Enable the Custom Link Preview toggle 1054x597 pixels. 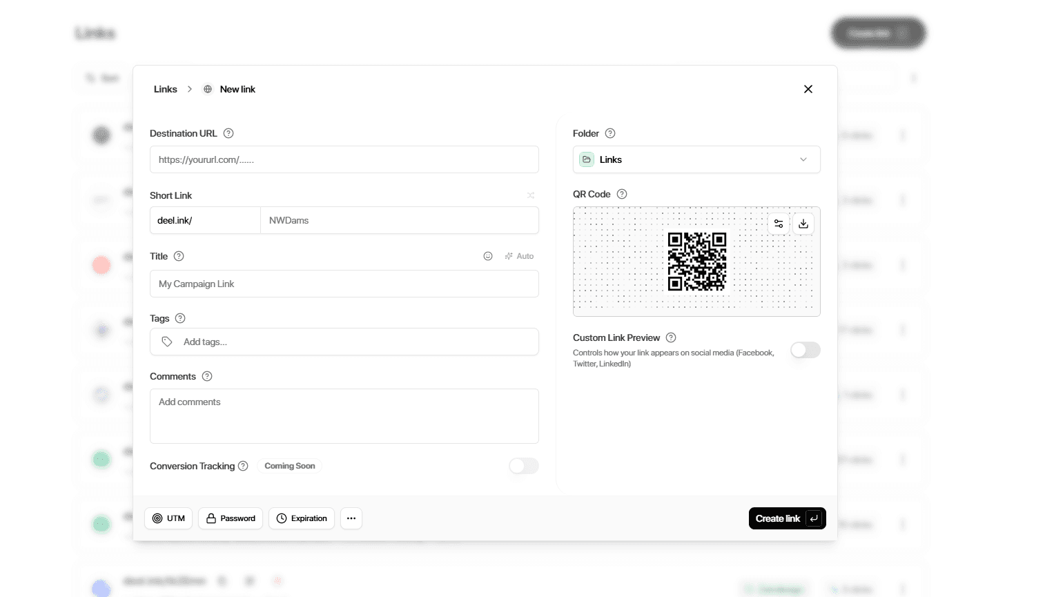(x=805, y=350)
